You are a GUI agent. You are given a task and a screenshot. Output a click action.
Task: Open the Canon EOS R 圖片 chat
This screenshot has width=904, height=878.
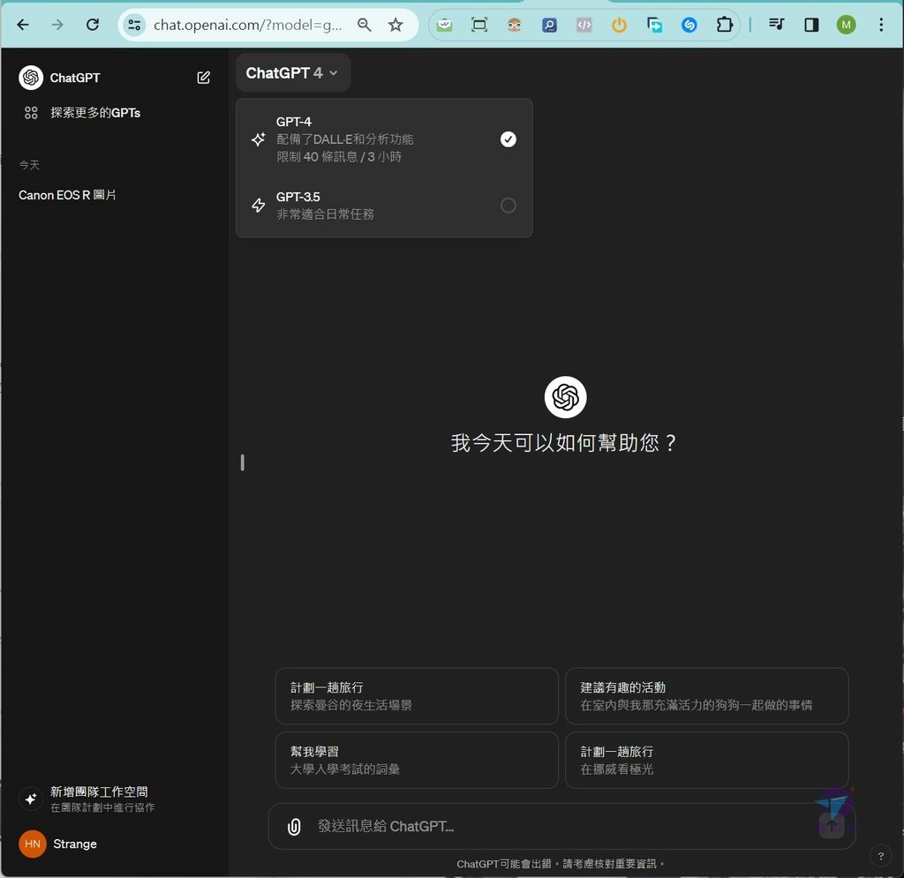[x=67, y=195]
